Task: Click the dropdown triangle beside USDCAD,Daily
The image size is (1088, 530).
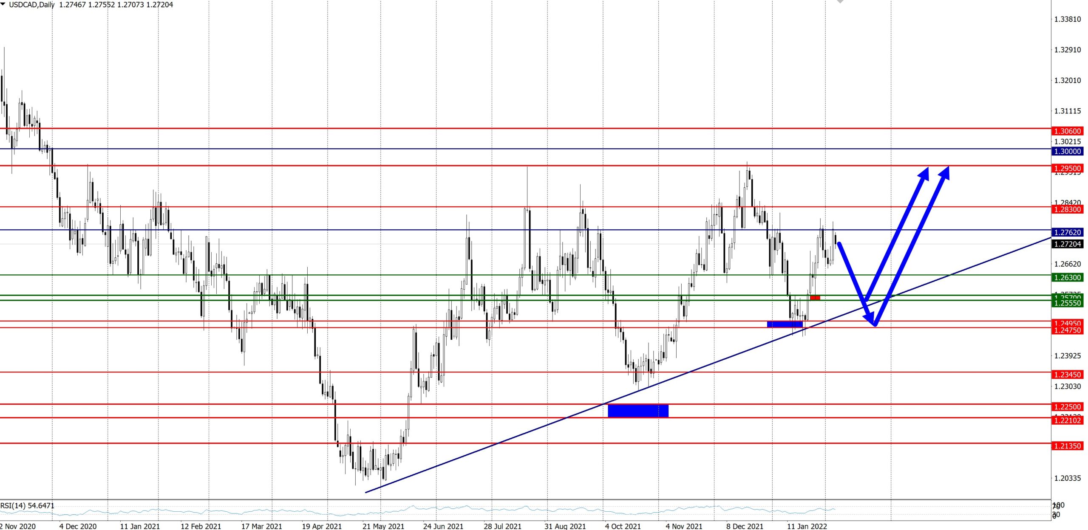Action: [3, 5]
